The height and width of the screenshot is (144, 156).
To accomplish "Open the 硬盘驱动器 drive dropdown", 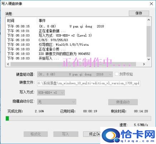I will (x=75, y=74).
